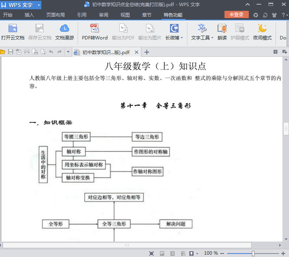This screenshot has height=257, width=289.
Task: Open cloud document with 打开云文档
Action: pyautogui.click(x=13, y=32)
